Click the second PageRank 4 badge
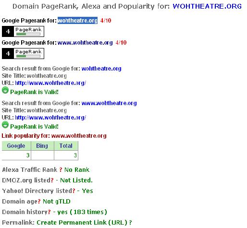Screen dimensions: 247x228 (x=23, y=53)
